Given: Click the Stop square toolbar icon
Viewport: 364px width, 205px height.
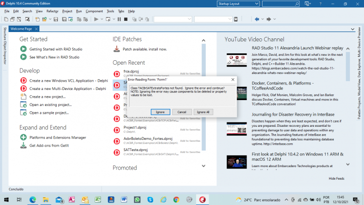Looking at the screenshot, I should tap(126, 19).
